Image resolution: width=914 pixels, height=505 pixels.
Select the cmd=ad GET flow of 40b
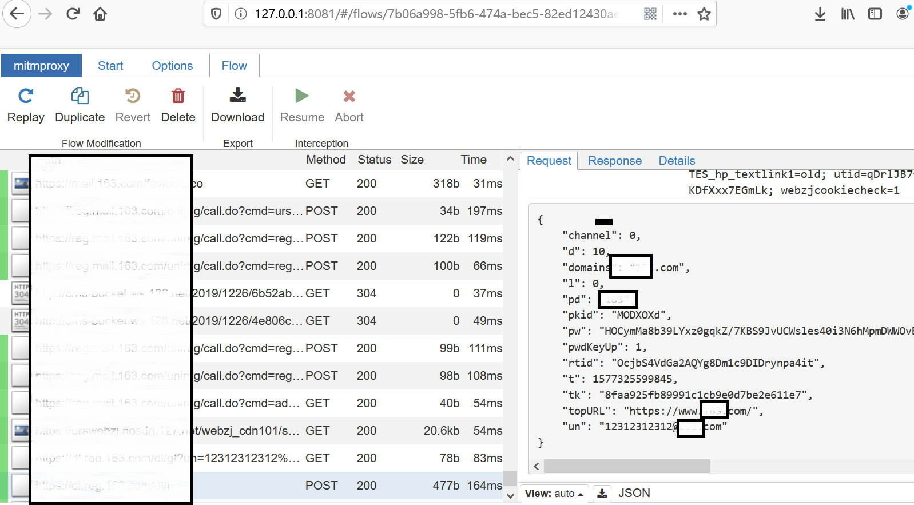tap(252, 403)
